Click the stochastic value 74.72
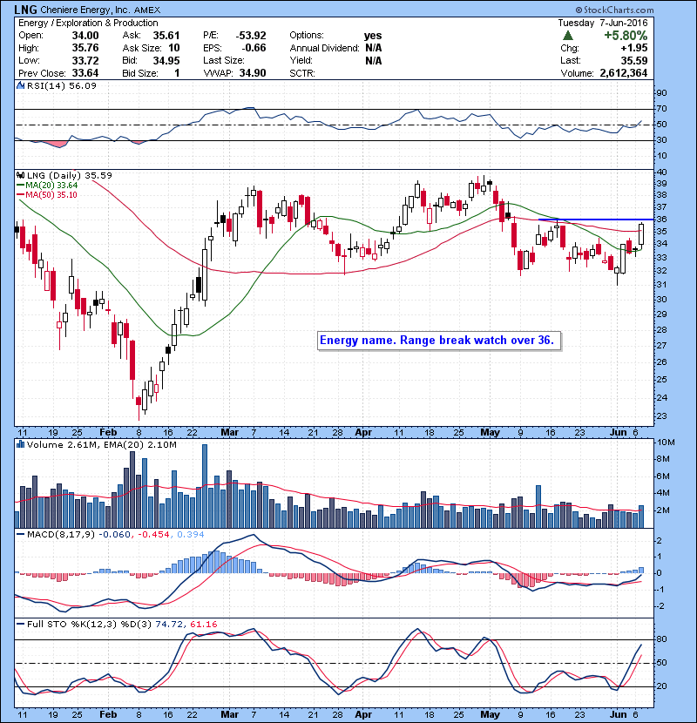 (x=169, y=625)
